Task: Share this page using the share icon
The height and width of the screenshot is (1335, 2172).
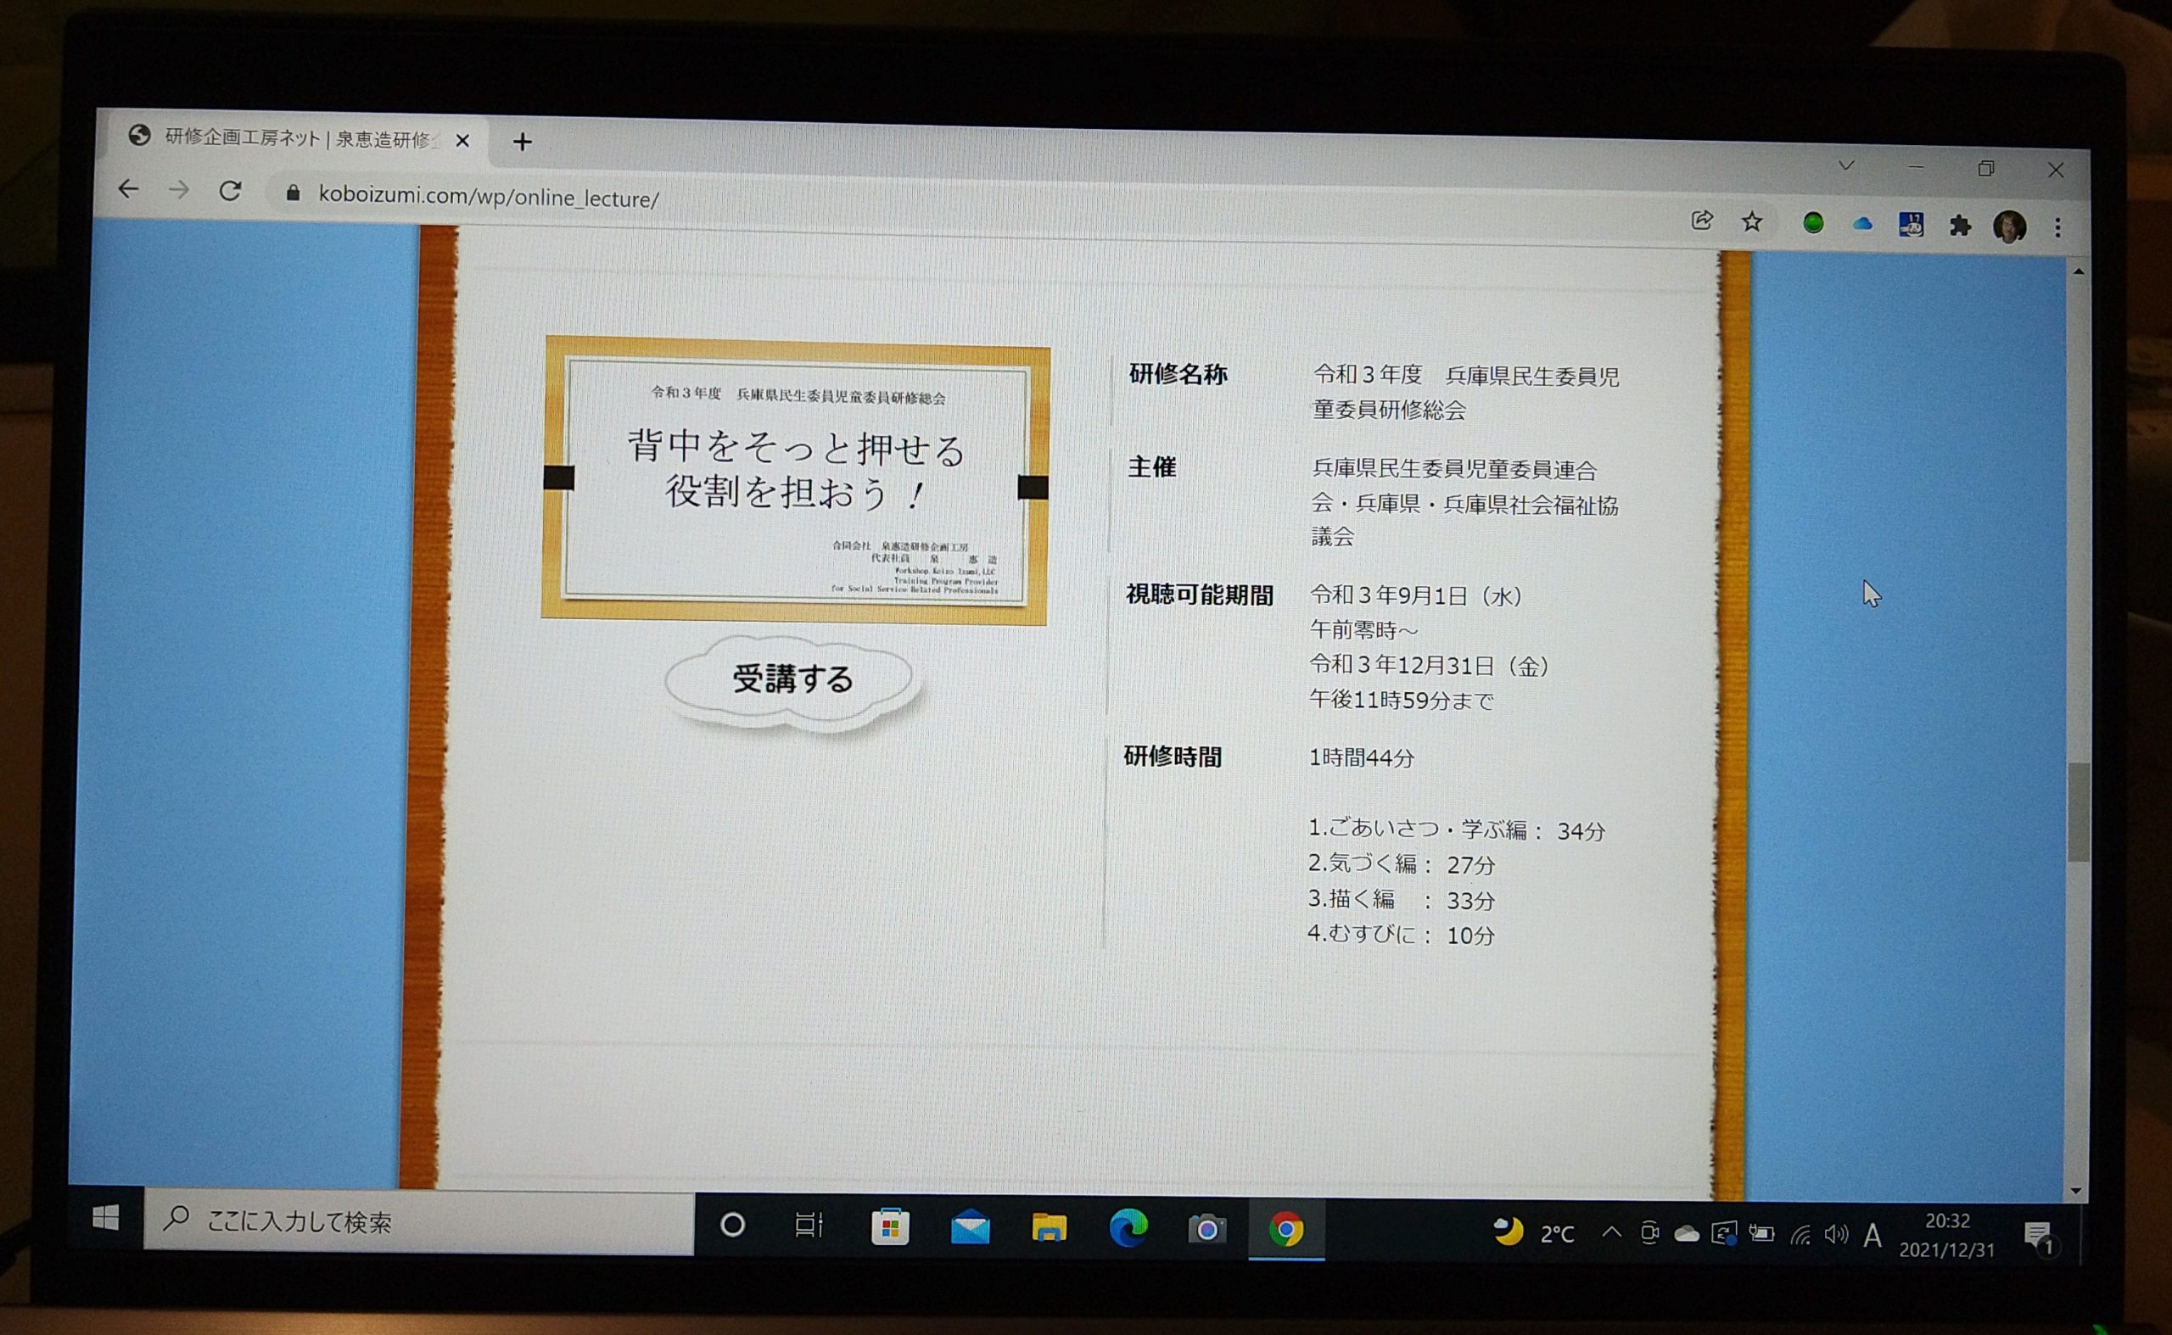Action: tap(1702, 221)
